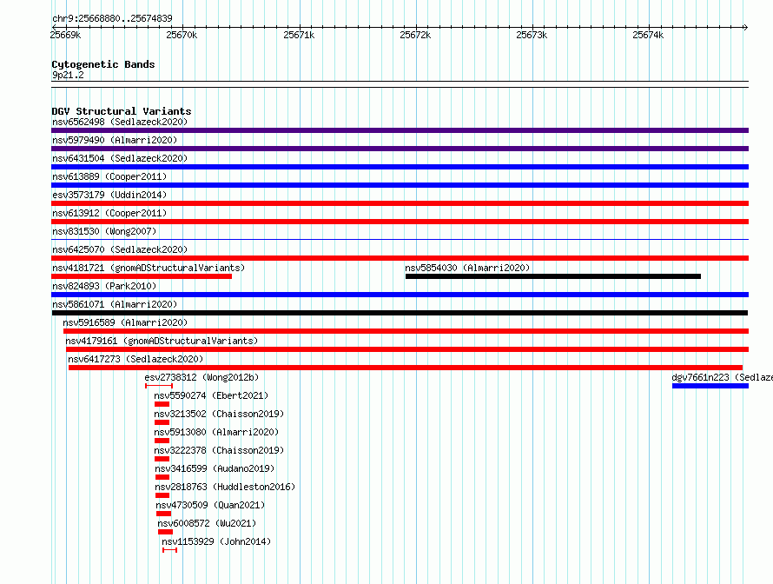Click the black bar below nsv5861071
The height and width of the screenshot is (584, 773).
click(x=400, y=313)
